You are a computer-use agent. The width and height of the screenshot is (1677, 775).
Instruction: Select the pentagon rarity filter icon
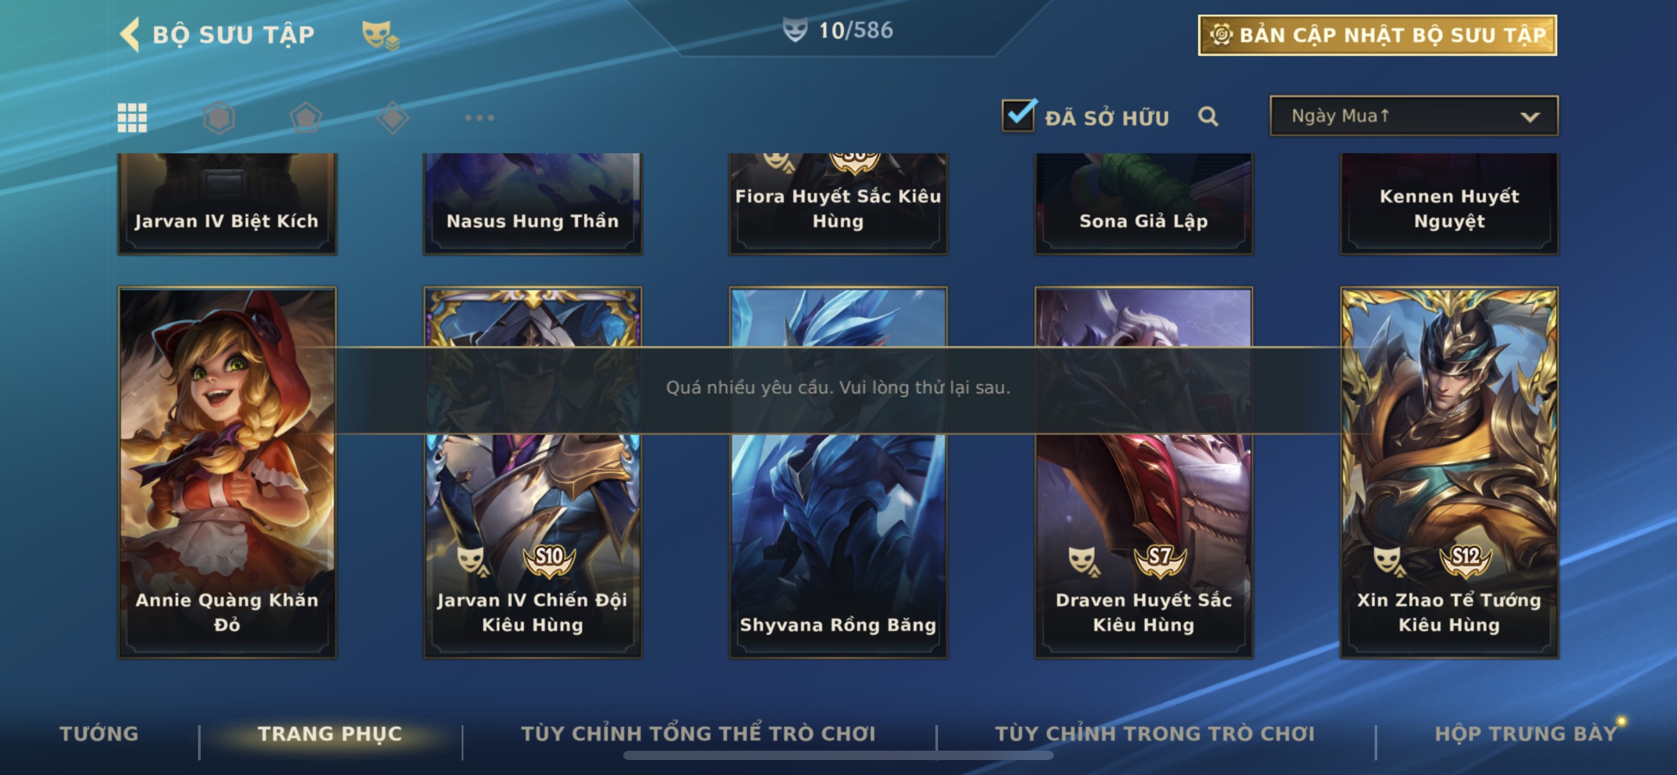[306, 118]
